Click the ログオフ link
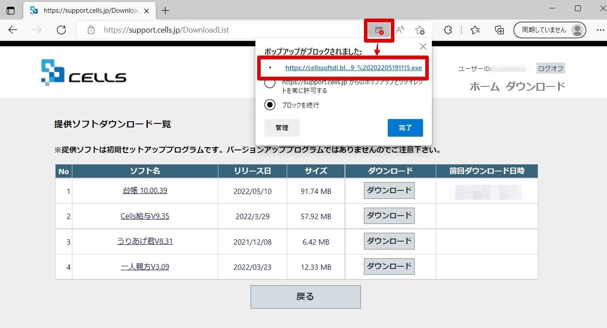The image size is (607, 328). [551, 68]
